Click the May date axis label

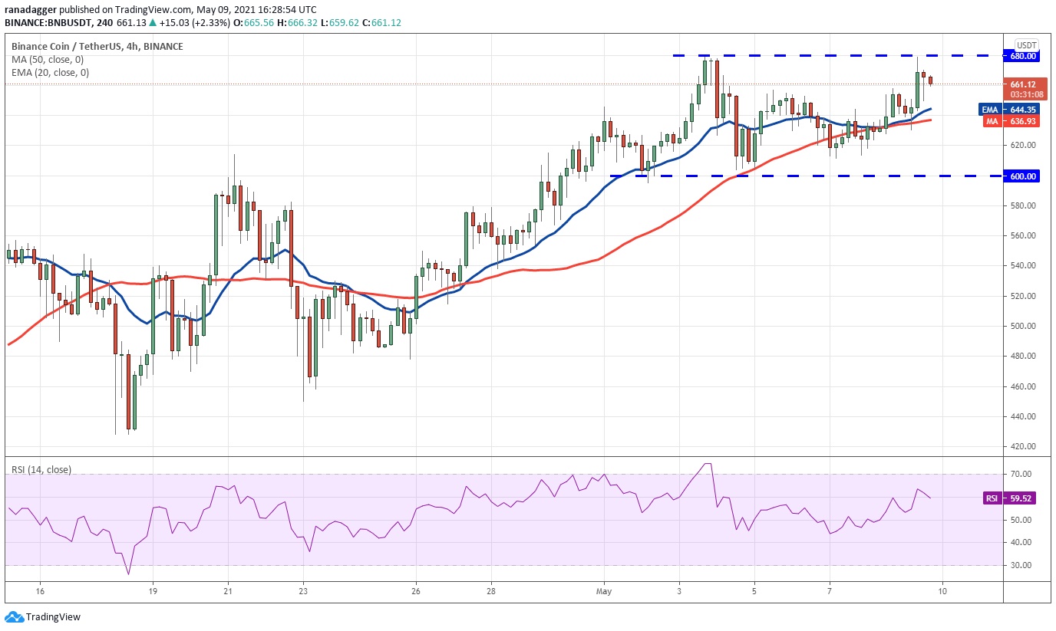(x=605, y=592)
